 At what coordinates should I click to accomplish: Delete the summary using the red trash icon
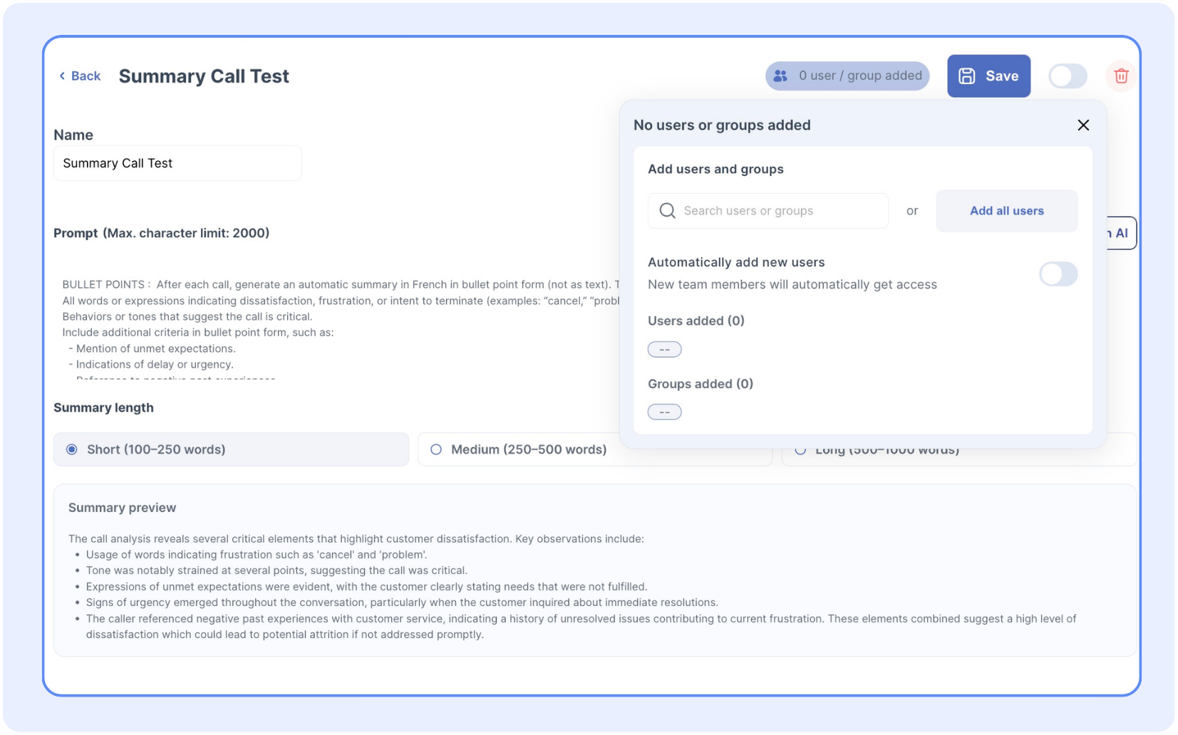click(x=1120, y=76)
